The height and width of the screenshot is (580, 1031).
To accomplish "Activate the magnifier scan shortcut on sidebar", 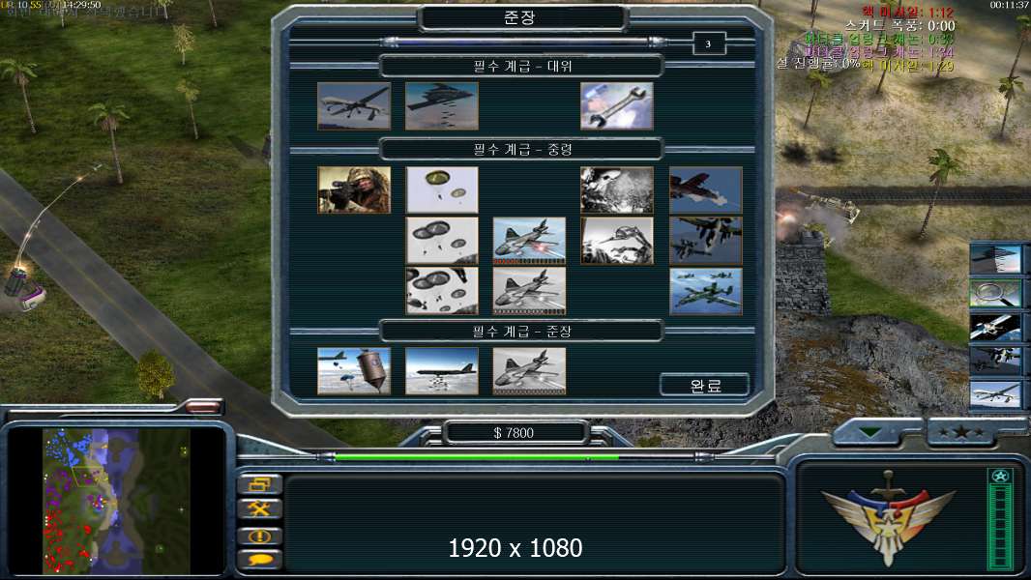I will point(995,294).
